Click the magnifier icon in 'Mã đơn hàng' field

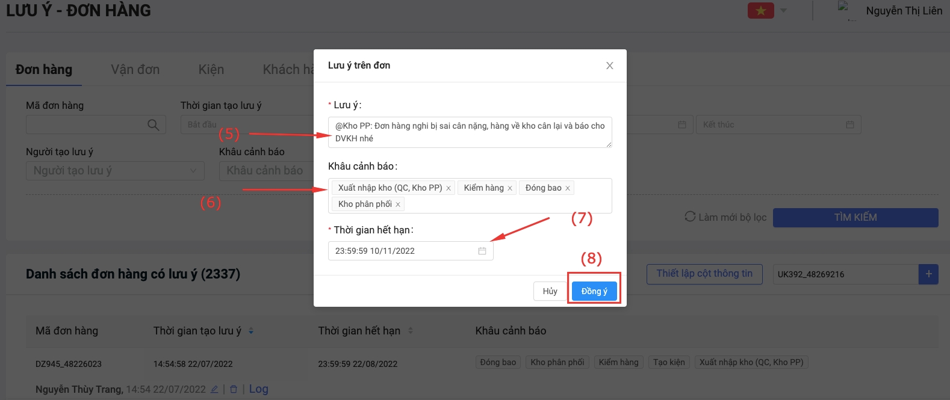(154, 125)
